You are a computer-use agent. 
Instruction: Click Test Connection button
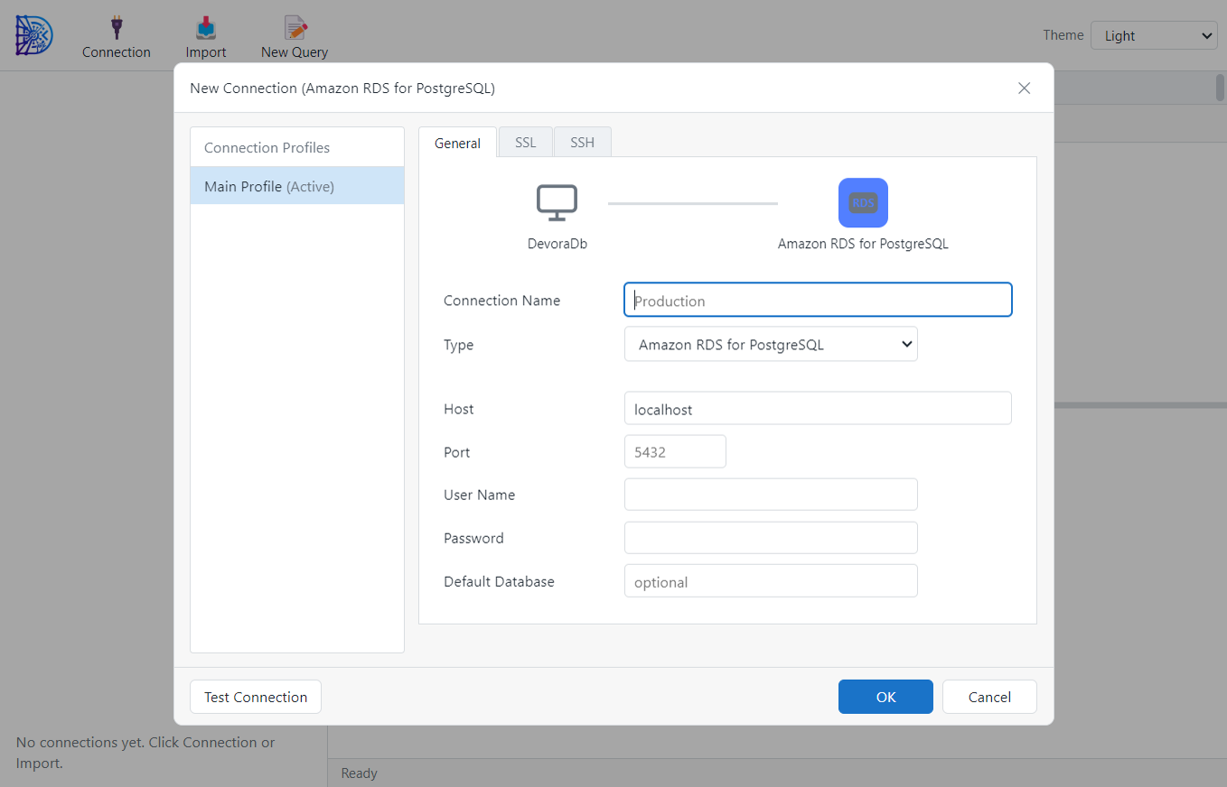pyautogui.click(x=256, y=697)
